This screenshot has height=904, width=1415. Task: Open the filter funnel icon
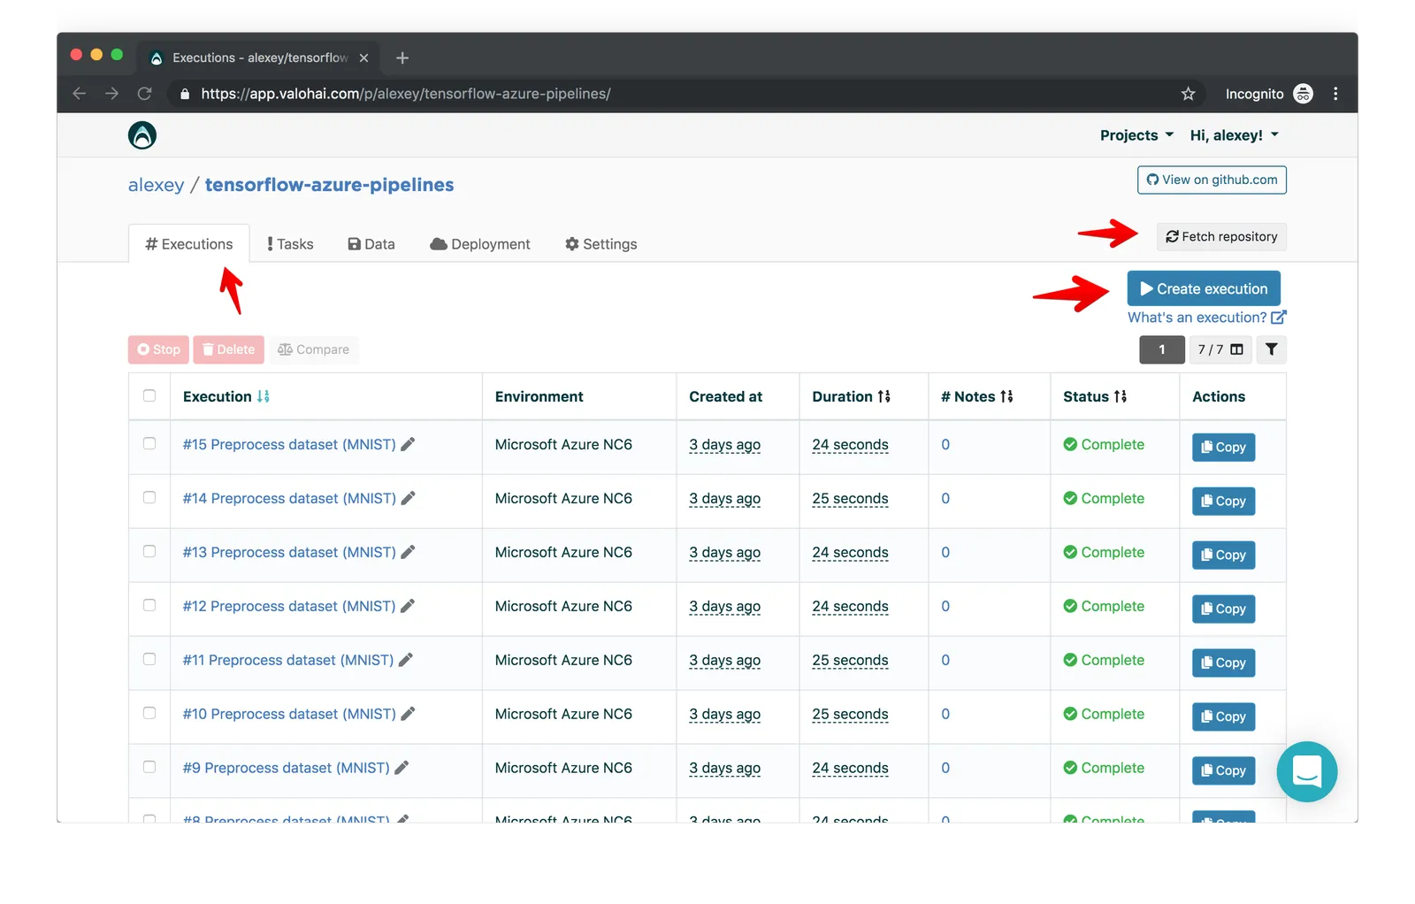(x=1271, y=349)
